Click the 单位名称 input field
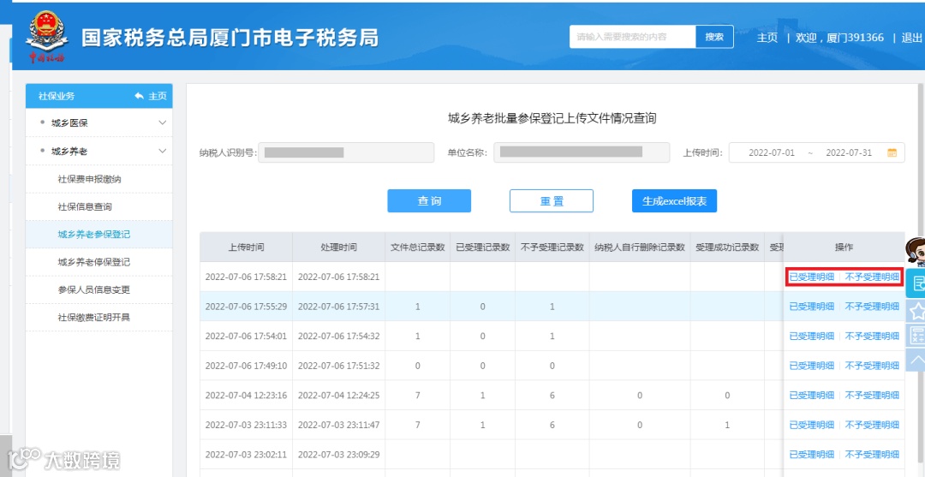 coord(582,152)
